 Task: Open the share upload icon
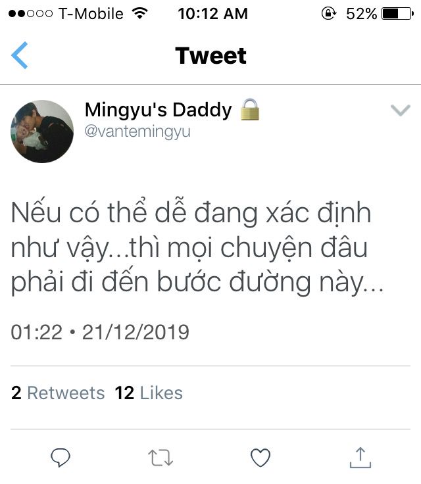pyautogui.click(x=360, y=457)
